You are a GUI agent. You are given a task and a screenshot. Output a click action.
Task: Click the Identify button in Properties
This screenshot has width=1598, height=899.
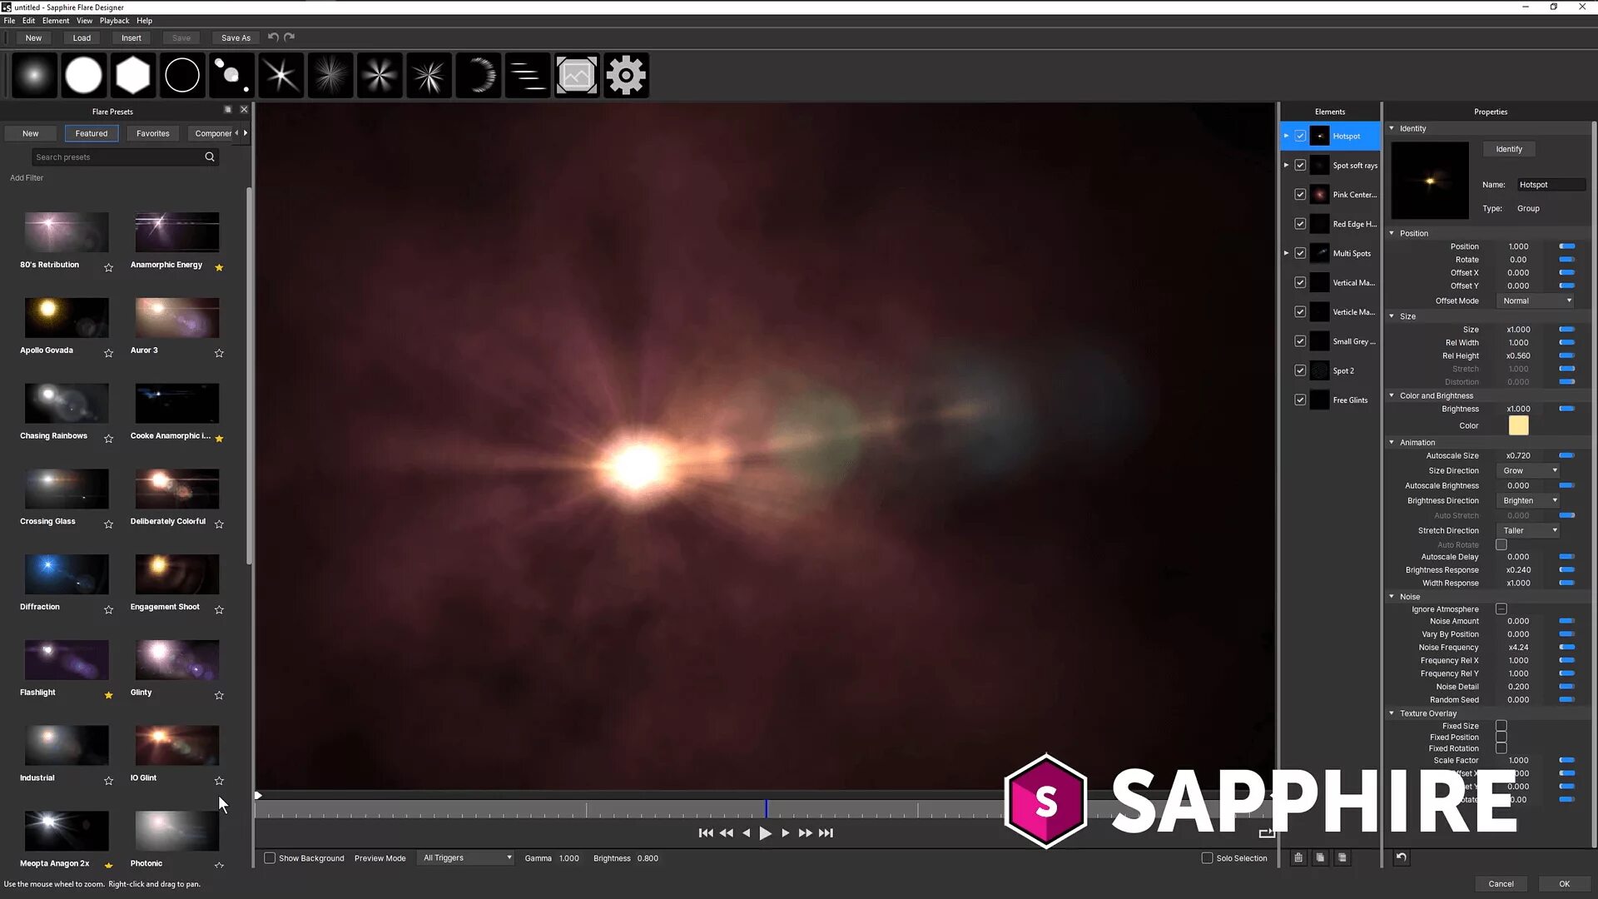coord(1509,149)
